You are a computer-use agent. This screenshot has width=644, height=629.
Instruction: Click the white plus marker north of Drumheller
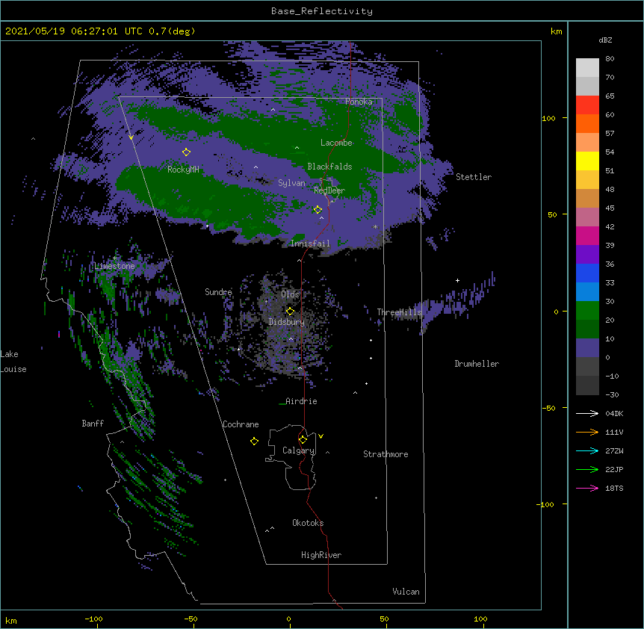(457, 280)
